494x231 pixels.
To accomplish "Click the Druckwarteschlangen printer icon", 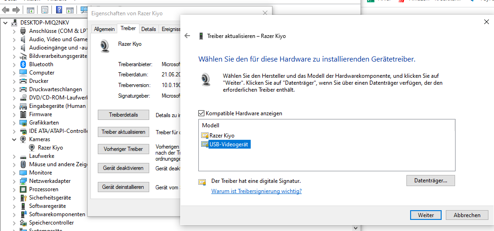I will pyautogui.click(x=23, y=89).
